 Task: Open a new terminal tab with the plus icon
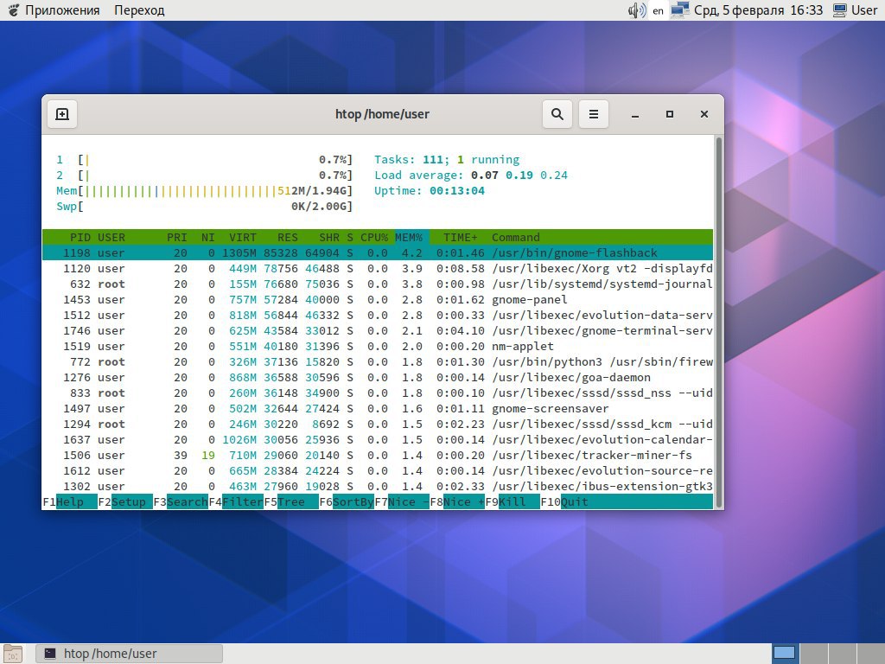62,114
